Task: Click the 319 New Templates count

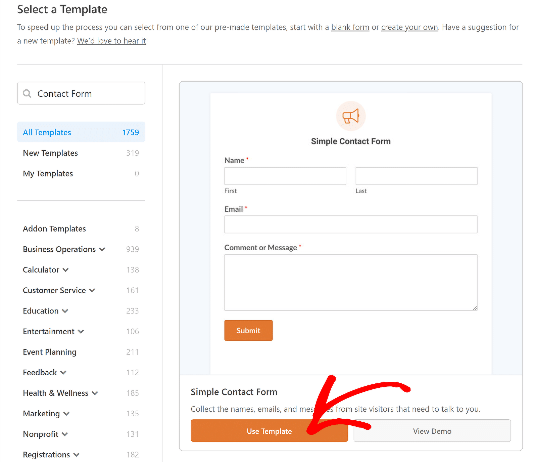Action: tap(133, 153)
